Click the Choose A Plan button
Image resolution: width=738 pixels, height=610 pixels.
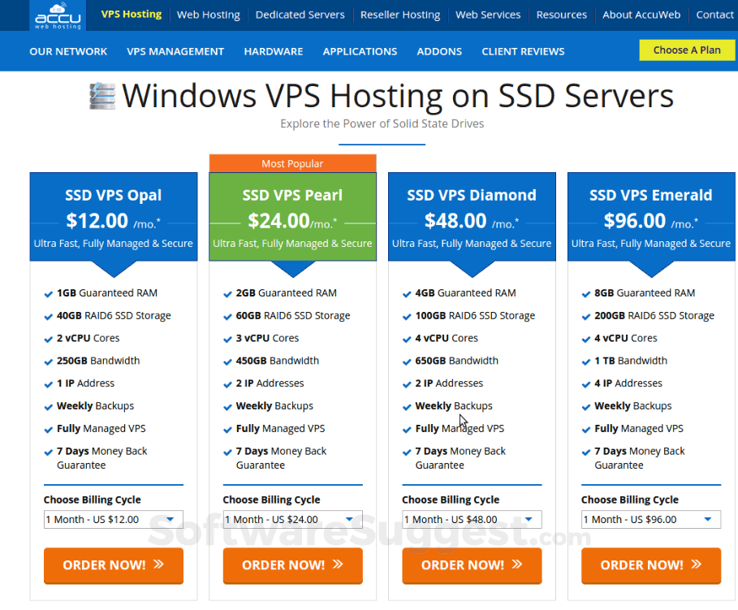pyautogui.click(x=687, y=50)
